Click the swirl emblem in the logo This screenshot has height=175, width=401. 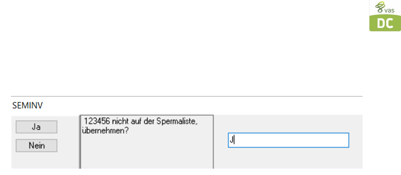[380, 7]
